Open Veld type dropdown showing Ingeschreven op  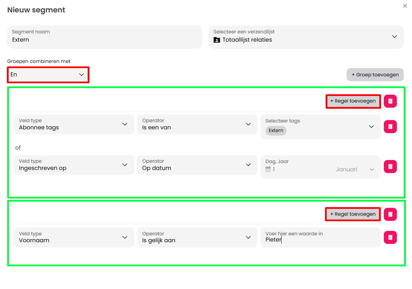click(74, 165)
